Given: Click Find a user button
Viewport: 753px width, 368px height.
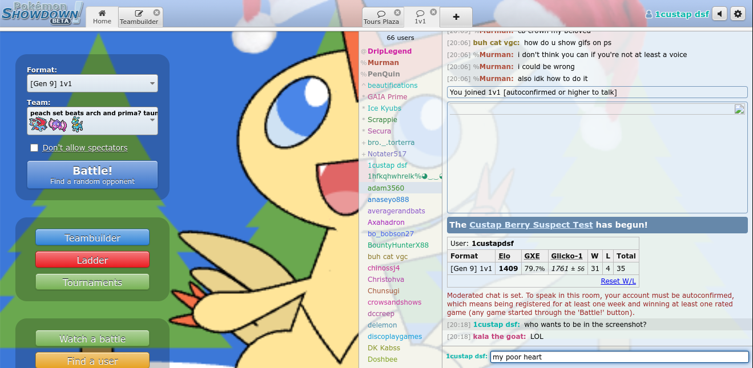Looking at the screenshot, I should click(x=92, y=361).
